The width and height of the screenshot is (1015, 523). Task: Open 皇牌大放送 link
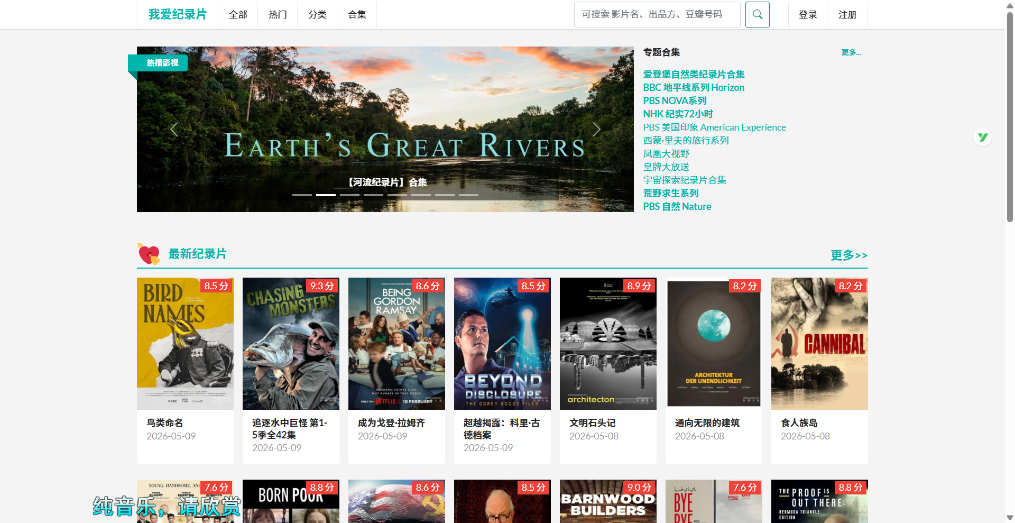pos(666,167)
